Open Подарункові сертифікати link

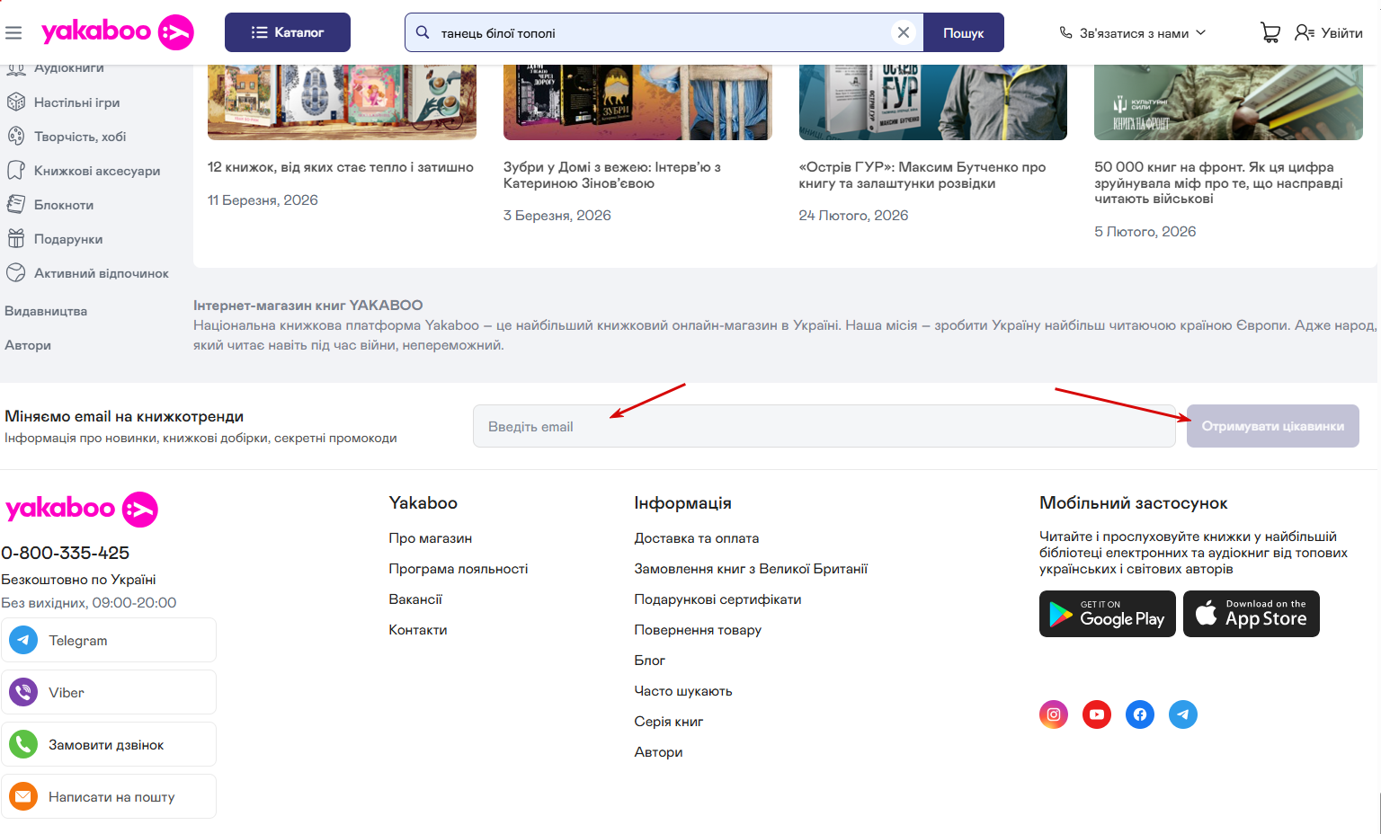point(717,599)
